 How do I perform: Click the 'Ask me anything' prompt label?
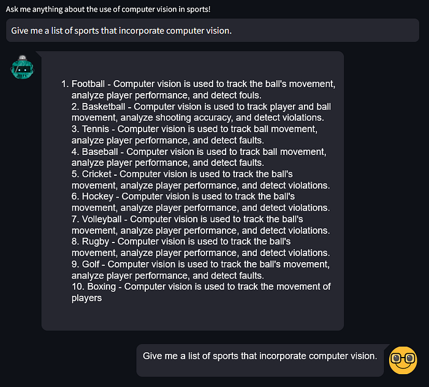click(108, 9)
